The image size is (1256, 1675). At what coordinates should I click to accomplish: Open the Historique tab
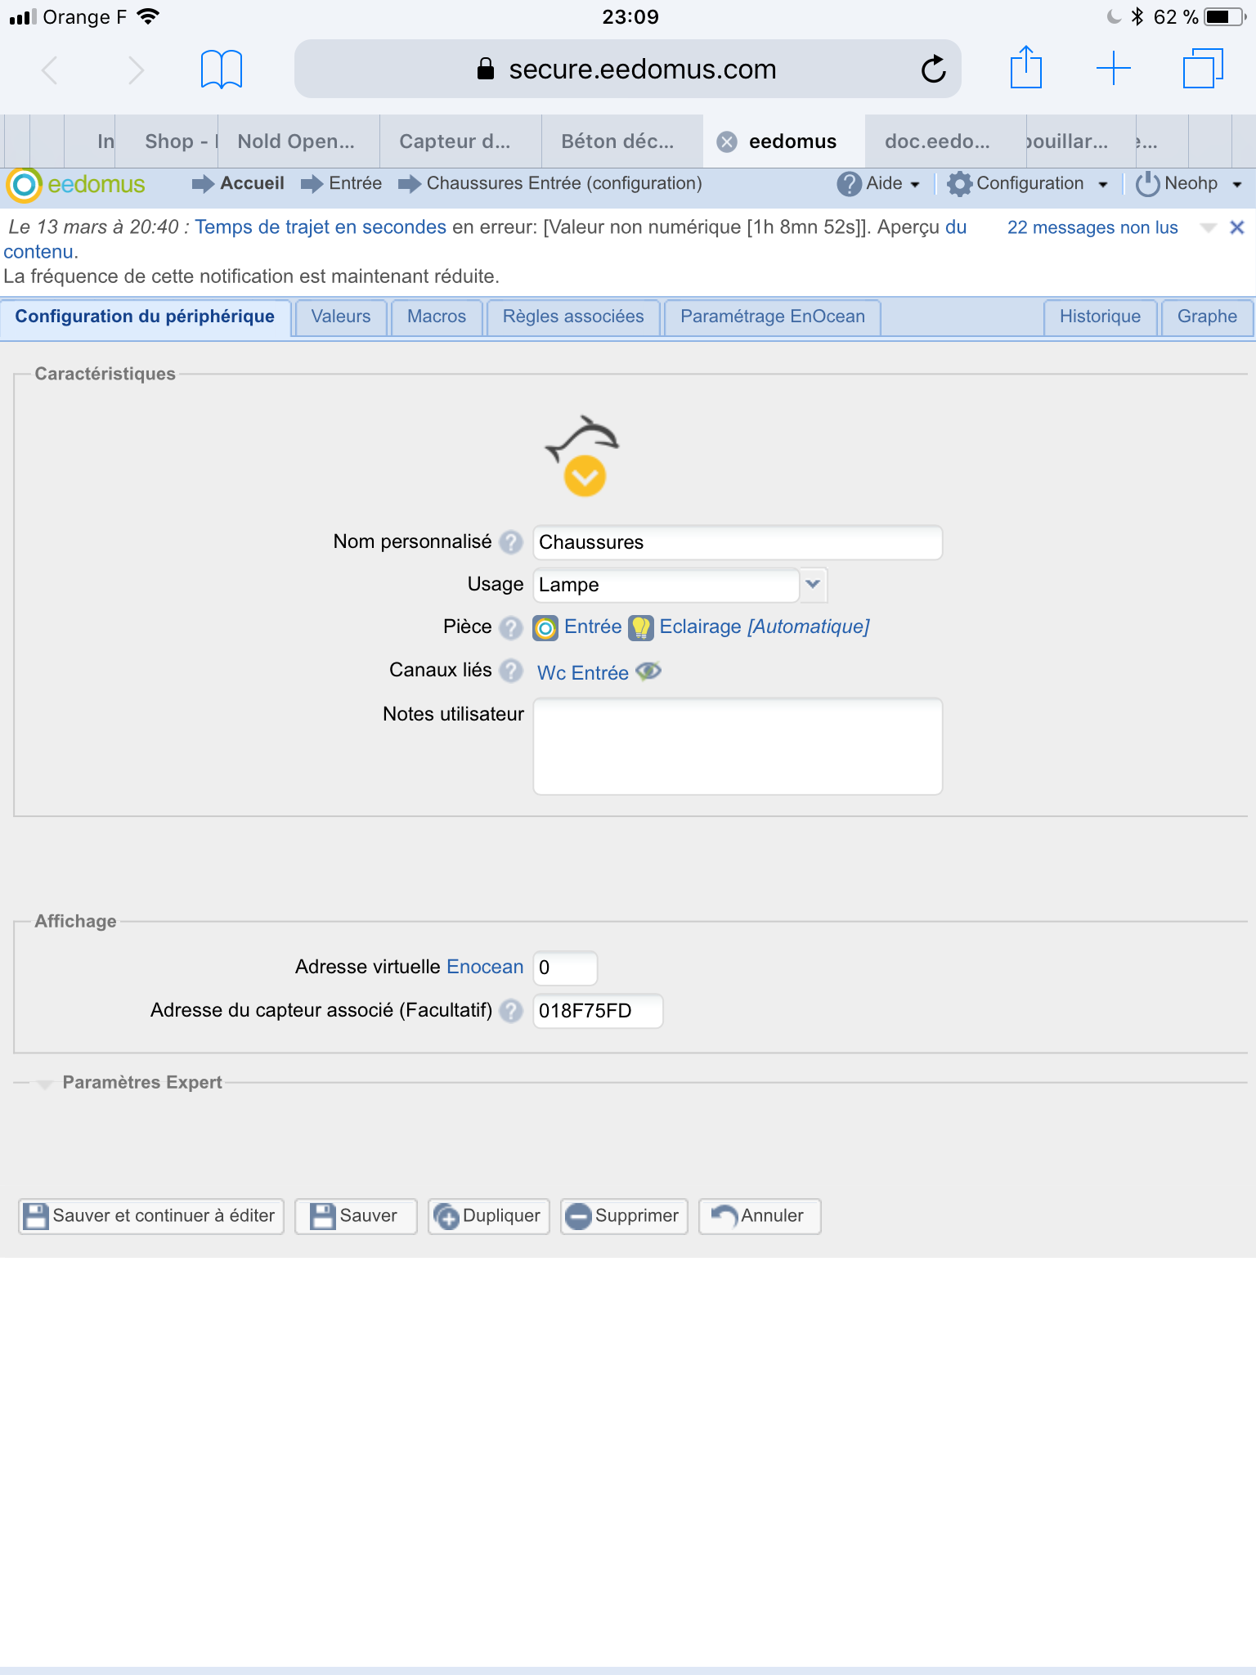pos(1100,317)
